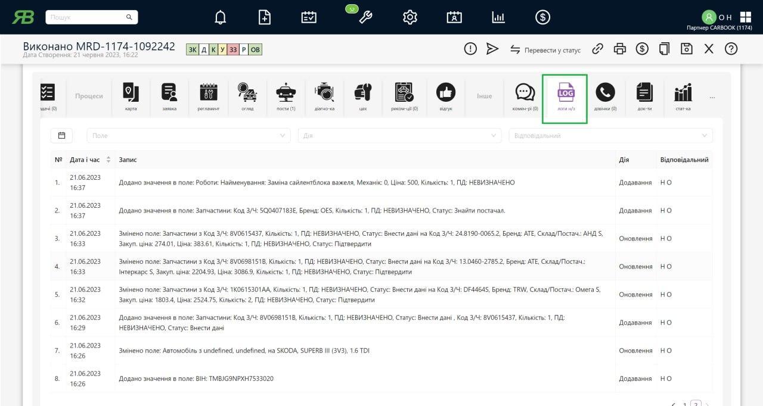Open the 'Відповідальний' filter dropdown
Image resolution: width=763 pixels, height=406 pixels.
[611, 136]
